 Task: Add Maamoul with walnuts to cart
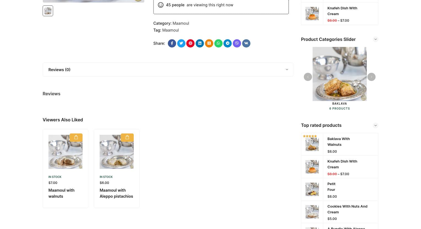[x=76, y=137]
